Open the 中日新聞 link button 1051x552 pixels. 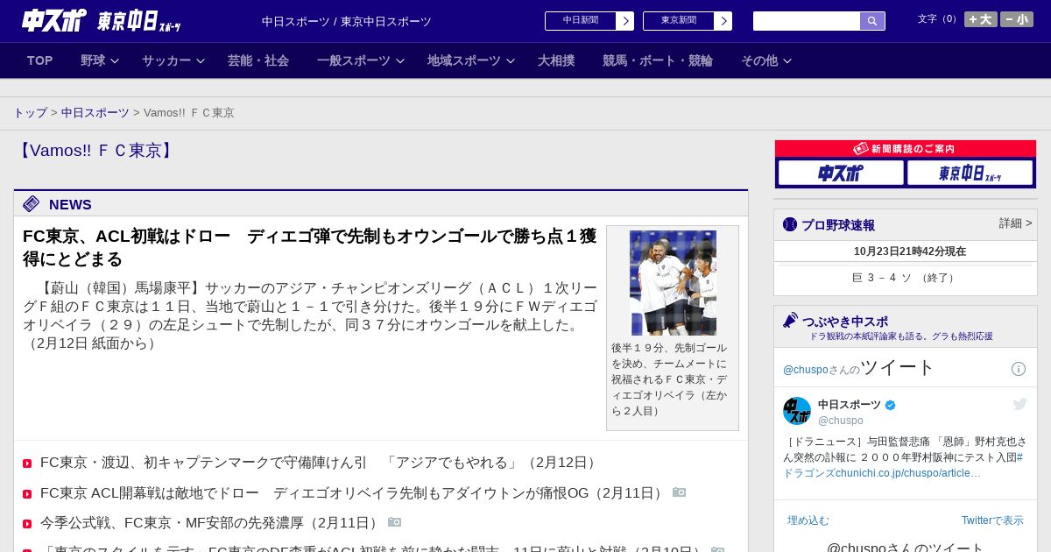pyautogui.click(x=581, y=21)
